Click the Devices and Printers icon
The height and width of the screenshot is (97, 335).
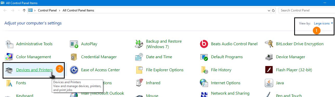[9, 70]
